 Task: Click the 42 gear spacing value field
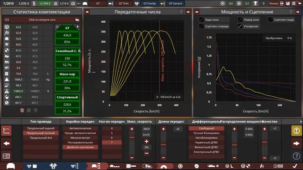[x=178, y=129]
